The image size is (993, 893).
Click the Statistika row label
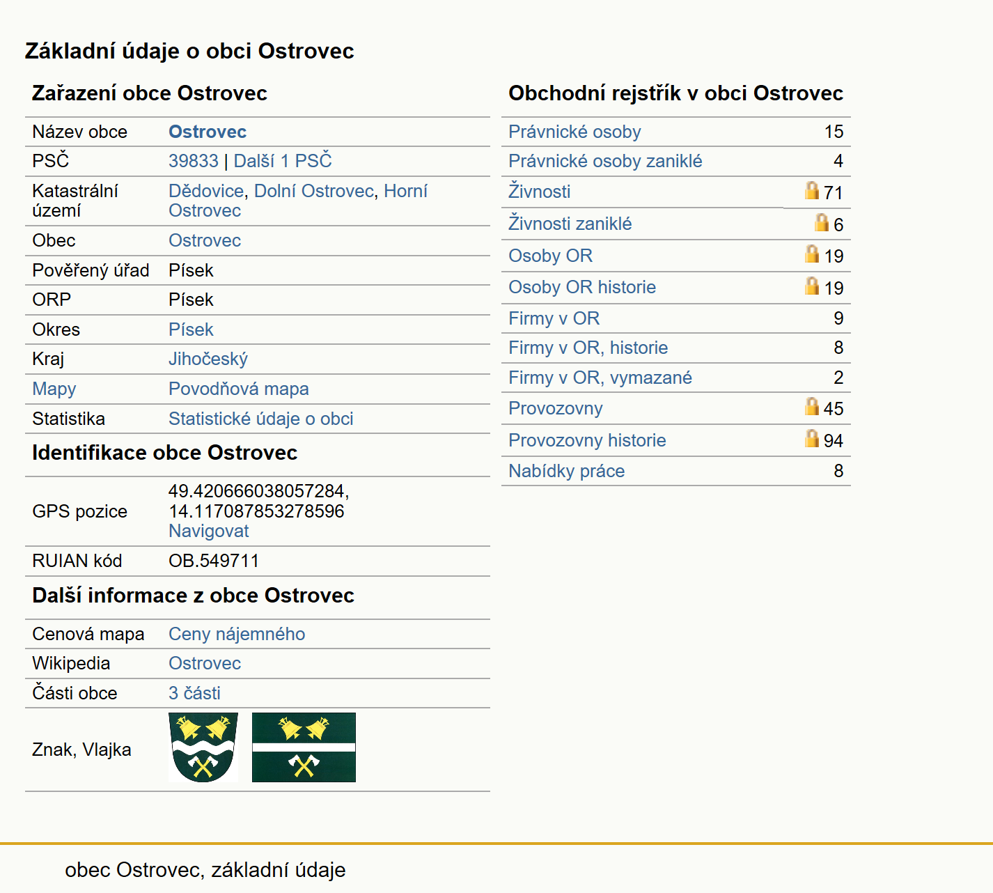pos(68,419)
